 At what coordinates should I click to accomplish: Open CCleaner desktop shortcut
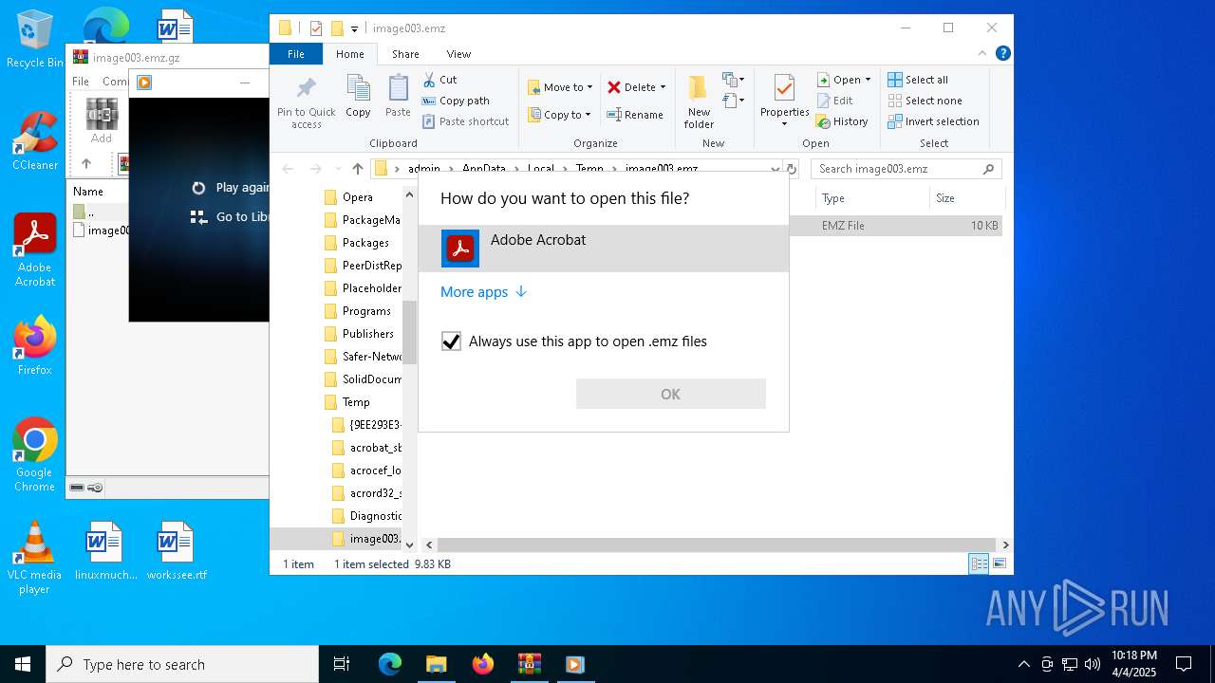tap(35, 140)
